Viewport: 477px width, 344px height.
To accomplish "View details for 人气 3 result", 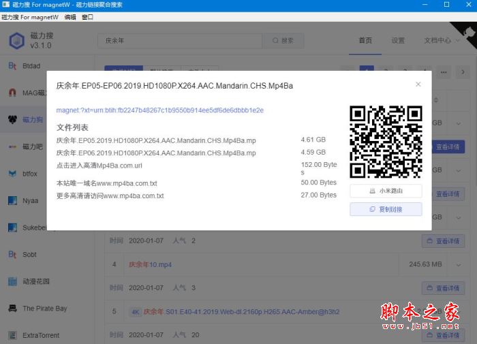I will click(443, 288).
